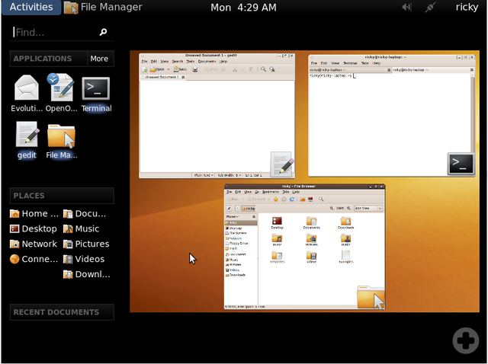488x364 pixels.
Task: Add a new workspace with plus button
Action: coord(466,340)
